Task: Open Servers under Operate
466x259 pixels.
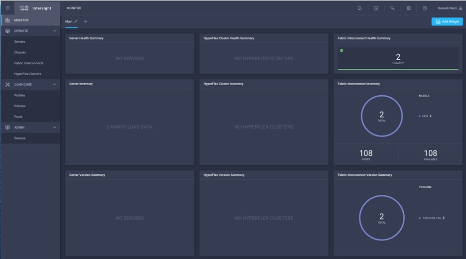Action: click(x=30, y=42)
